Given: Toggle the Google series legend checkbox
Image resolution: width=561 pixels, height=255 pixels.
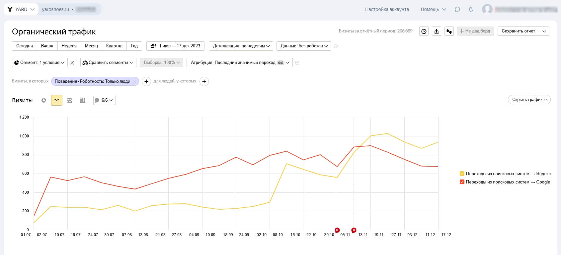Looking at the screenshot, I should (462, 182).
